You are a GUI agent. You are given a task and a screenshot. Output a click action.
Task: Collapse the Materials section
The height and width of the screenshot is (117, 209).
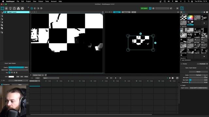tap(181, 27)
